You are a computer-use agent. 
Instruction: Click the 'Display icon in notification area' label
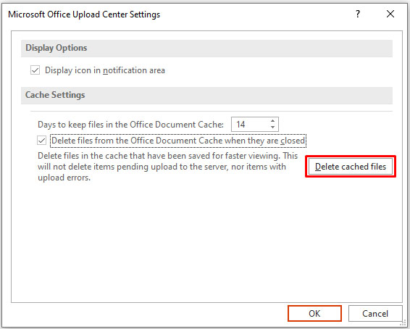[x=105, y=70]
